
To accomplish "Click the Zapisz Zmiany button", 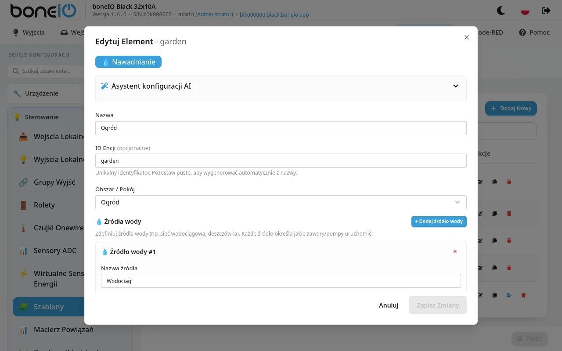I will pos(438,305).
